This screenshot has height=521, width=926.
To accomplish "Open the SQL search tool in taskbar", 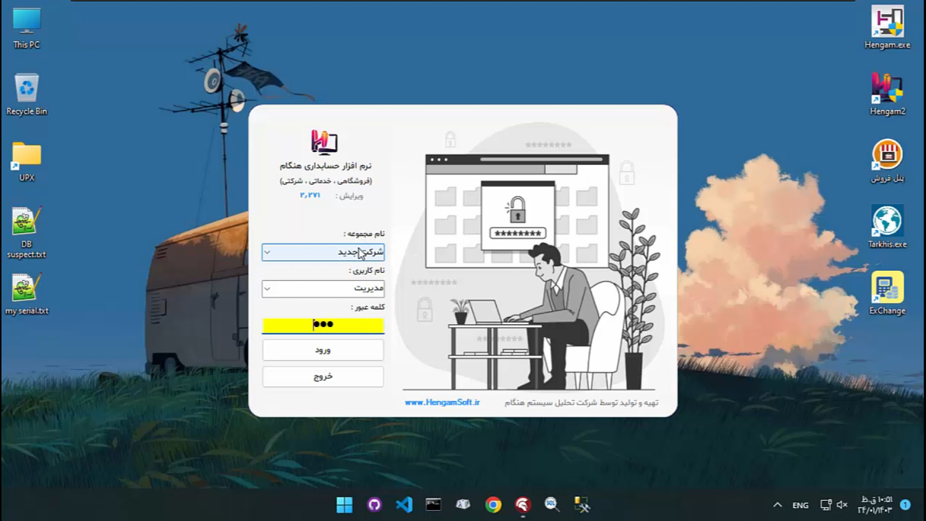I will 552,505.
